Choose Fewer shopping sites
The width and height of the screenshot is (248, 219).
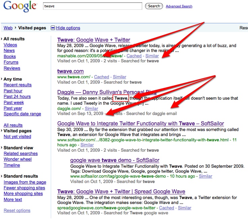pos(24,188)
